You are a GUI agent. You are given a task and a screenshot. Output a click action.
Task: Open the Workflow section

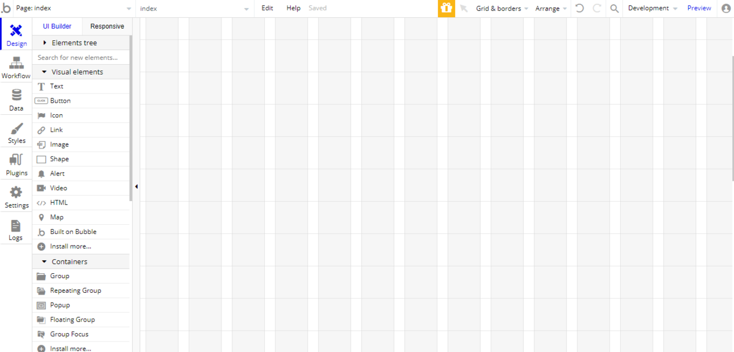[x=17, y=67]
